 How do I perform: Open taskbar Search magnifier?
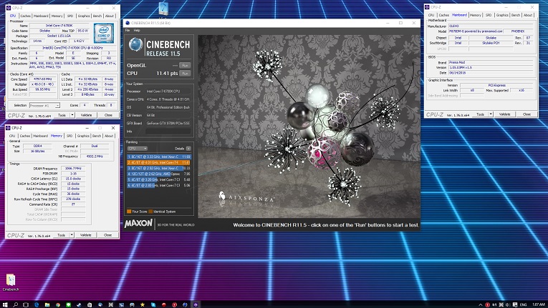(15, 304)
